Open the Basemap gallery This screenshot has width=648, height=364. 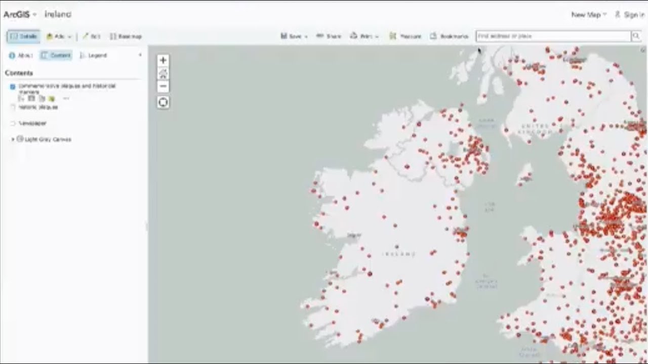[x=126, y=36]
